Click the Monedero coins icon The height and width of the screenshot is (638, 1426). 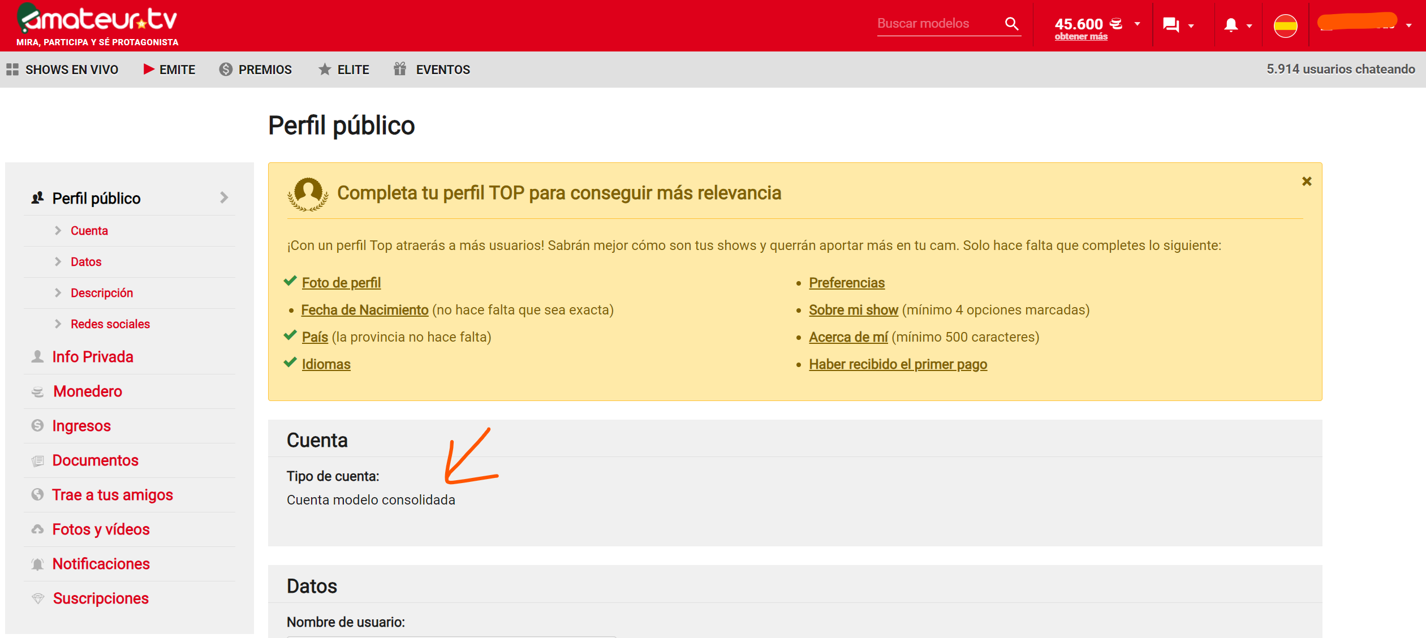click(x=37, y=391)
